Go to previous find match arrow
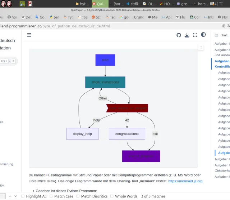The image size is (230, 200). (10, 196)
